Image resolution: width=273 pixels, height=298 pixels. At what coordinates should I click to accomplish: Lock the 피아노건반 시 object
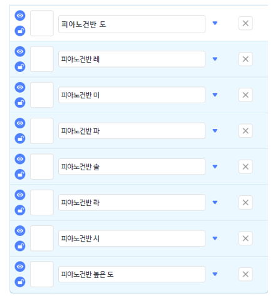coord(20,246)
